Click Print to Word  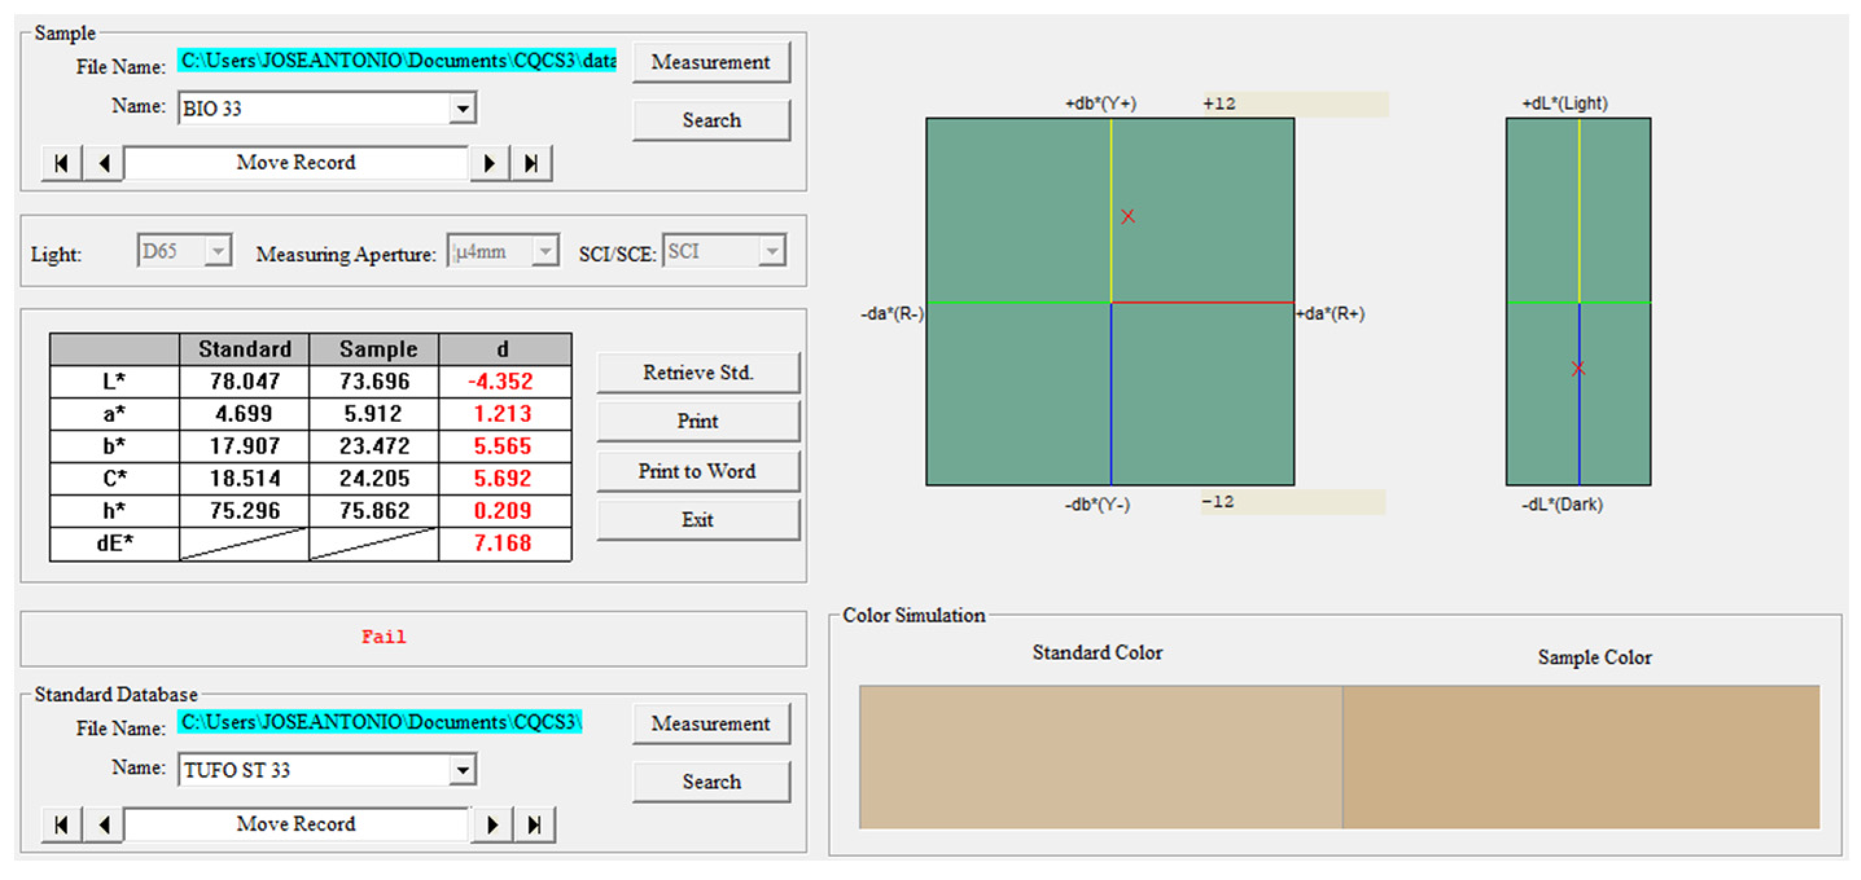(x=697, y=472)
